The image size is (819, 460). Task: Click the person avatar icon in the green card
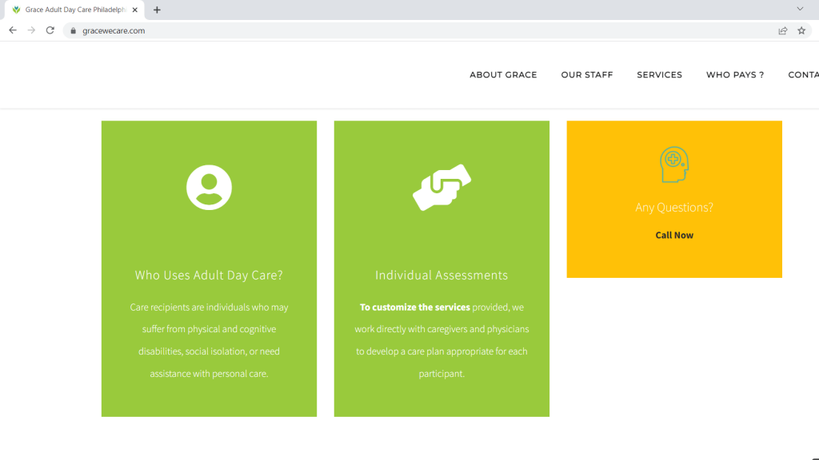(x=209, y=188)
